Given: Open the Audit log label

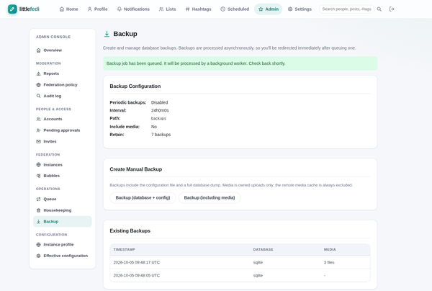Looking at the screenshot, I should 53,96.
